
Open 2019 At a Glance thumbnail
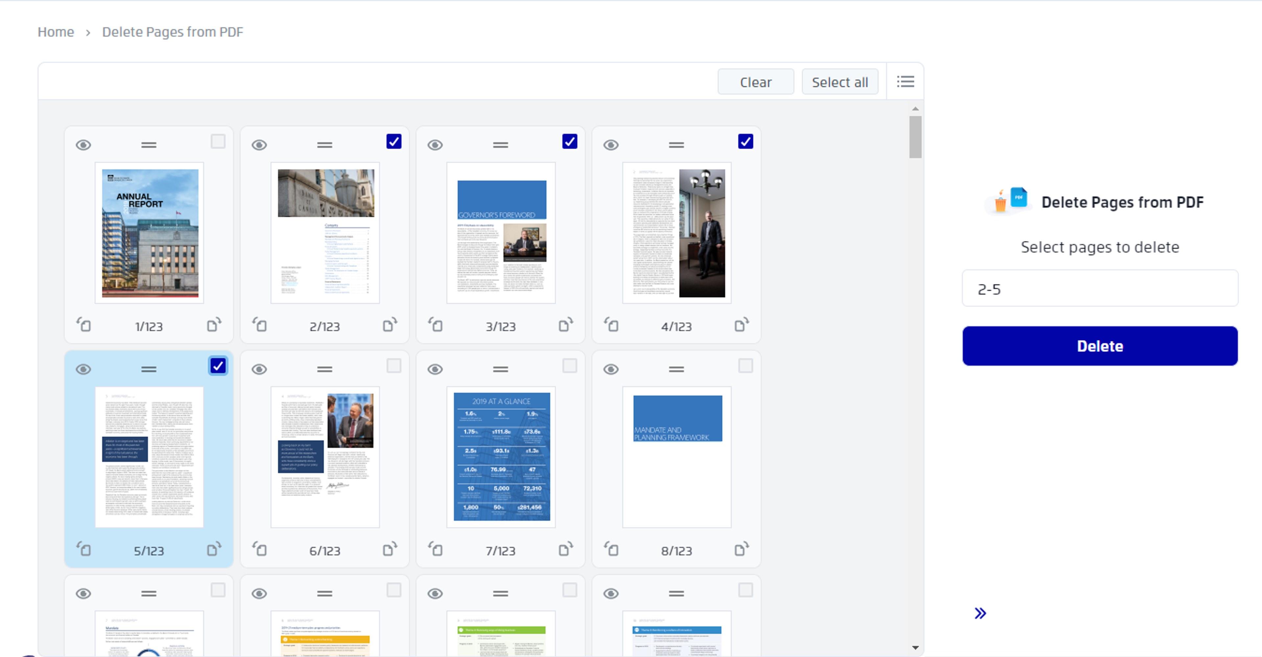coord(501,457)
